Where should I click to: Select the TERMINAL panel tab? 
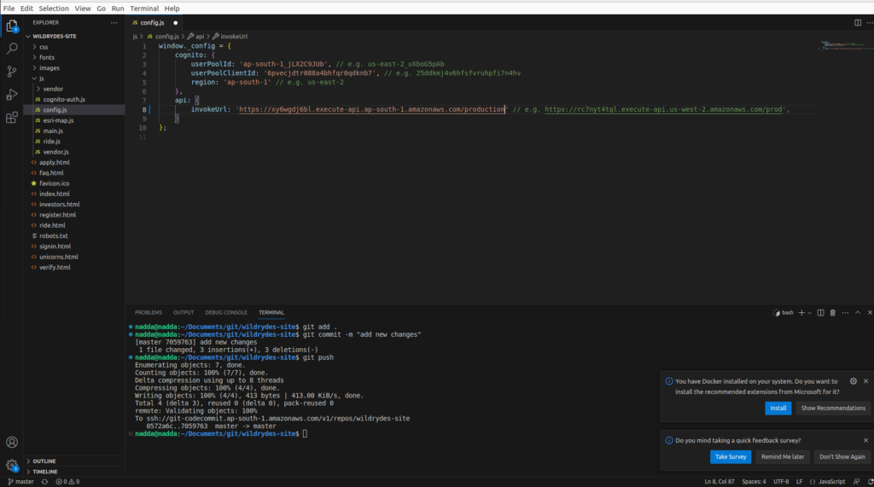tap(271, 313)
